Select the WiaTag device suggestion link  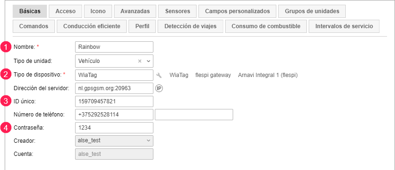point(179,75)
